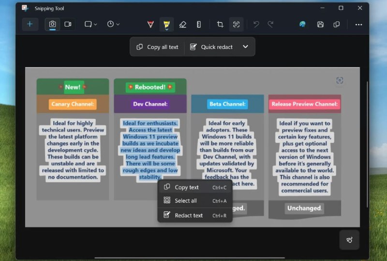Toggle the Text actions button
The height and width of the screenshot is (261, 387).
tap(236, 24)
